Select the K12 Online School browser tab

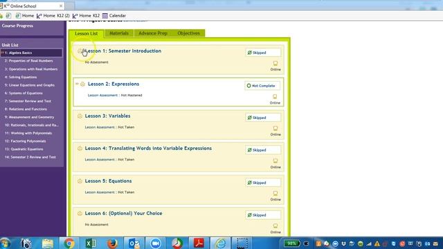pos(32,6)
